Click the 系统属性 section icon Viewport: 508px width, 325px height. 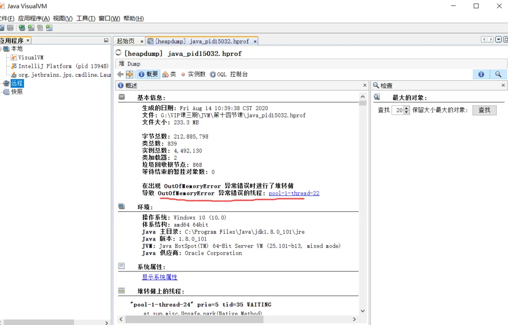click(122, 266)
